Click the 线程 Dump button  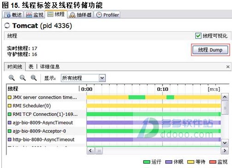pyautogui.click(x=210, y=50)
